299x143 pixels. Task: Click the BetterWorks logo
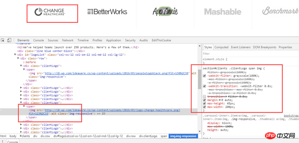pos(107,12)
